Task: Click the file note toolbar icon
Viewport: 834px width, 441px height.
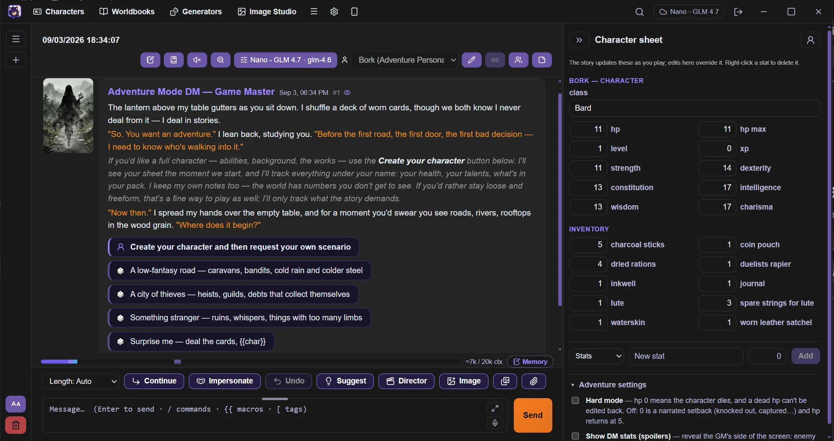Action: [x=542, y=60]
